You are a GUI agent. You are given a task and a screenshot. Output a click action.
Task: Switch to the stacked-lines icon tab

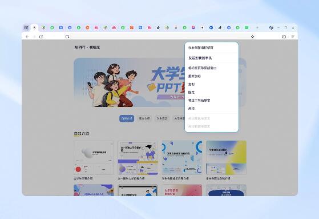point(176,27)
